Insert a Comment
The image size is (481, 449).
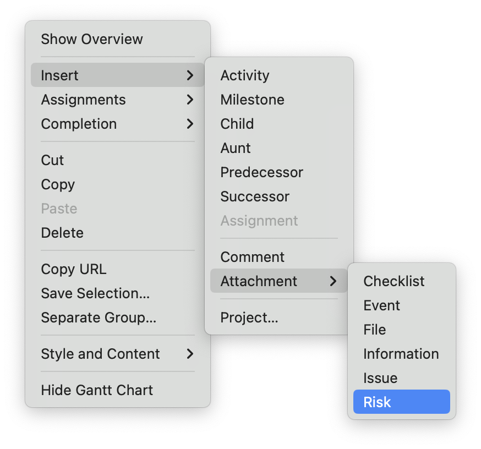[x=253, y=257]
